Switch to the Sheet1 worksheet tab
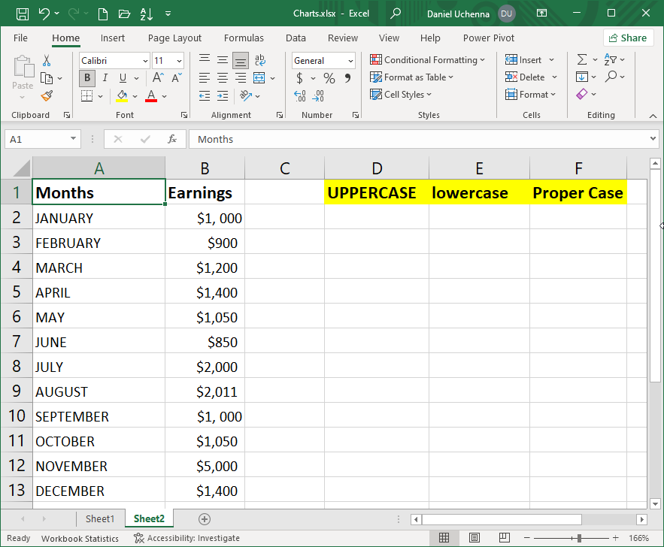The height and width of the screenshot is (547, 664). 100,518
